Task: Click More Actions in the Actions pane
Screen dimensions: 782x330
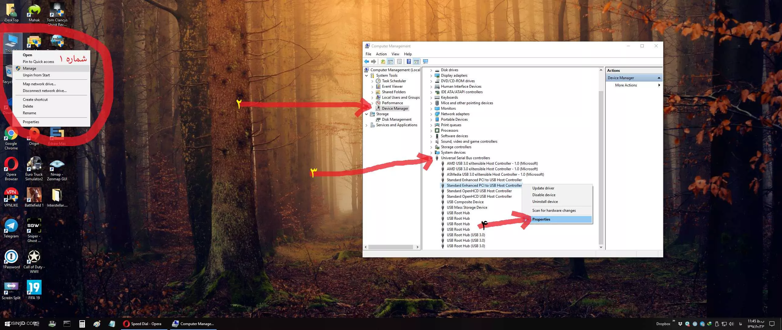Action: [x=634, y=85]
